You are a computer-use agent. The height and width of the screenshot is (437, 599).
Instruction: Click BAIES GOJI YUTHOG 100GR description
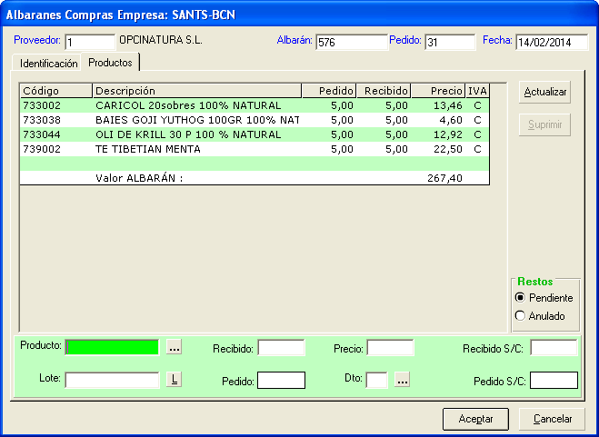point(197,120)
